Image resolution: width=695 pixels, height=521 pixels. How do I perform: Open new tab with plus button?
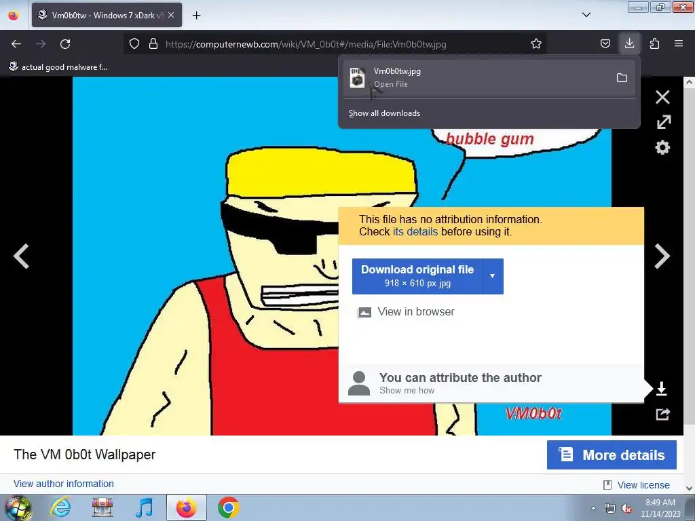pos(196,15)
